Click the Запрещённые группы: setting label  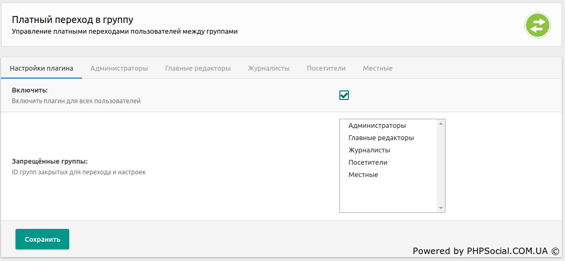tap(49, 162)
